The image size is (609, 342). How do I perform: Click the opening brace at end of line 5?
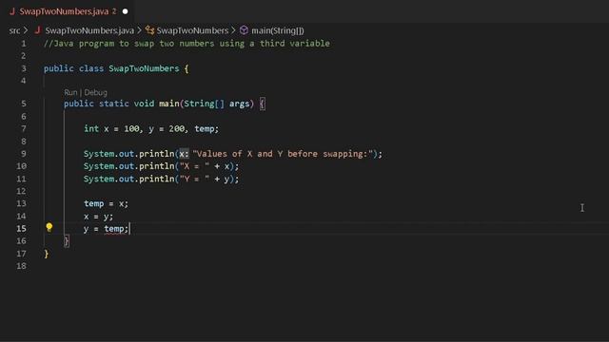tap(263, 104)
